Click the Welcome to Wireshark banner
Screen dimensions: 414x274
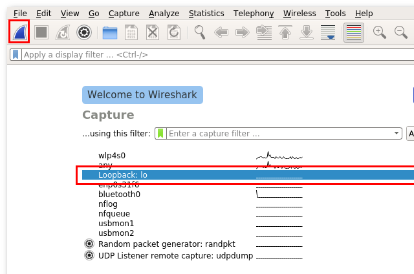tap(143, 95)
